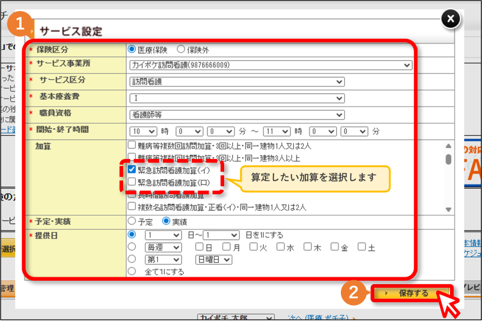Screen dimensions: 482x326
Task: Click the 加算 list scrollbar thumb
Action: click(448, 160)
